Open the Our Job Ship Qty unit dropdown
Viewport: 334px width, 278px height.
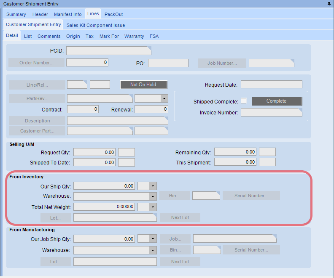[153, 239]
